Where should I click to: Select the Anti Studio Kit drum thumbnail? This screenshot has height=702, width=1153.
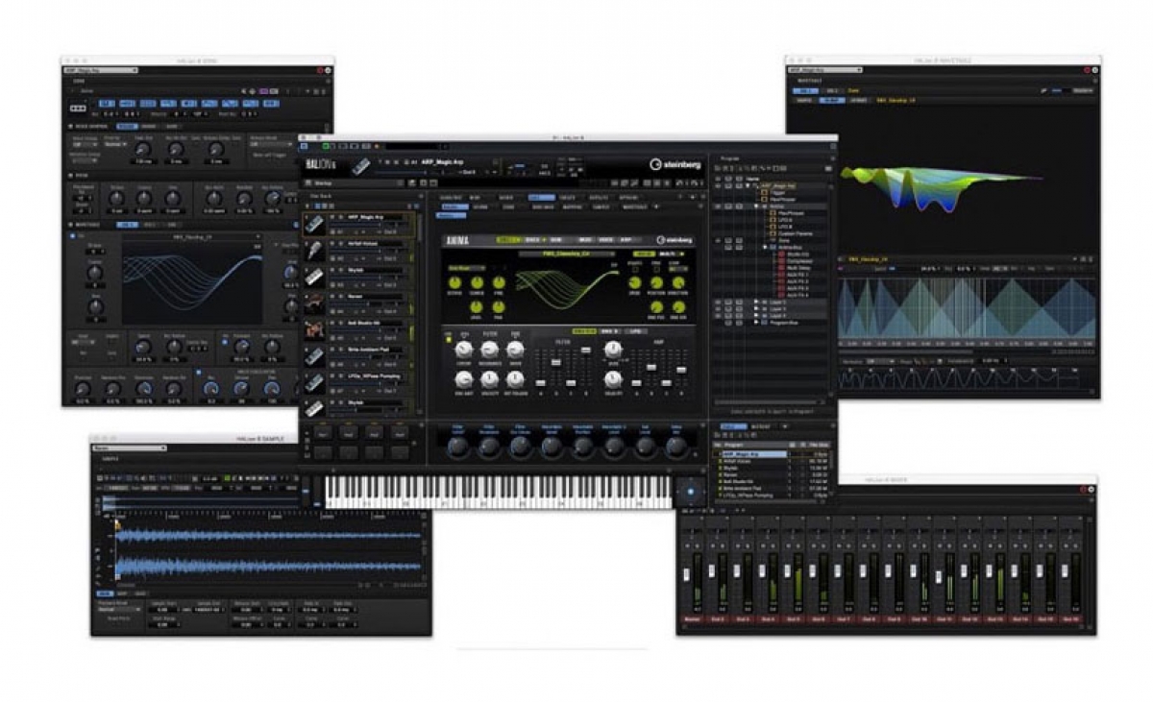click(314, 331)
